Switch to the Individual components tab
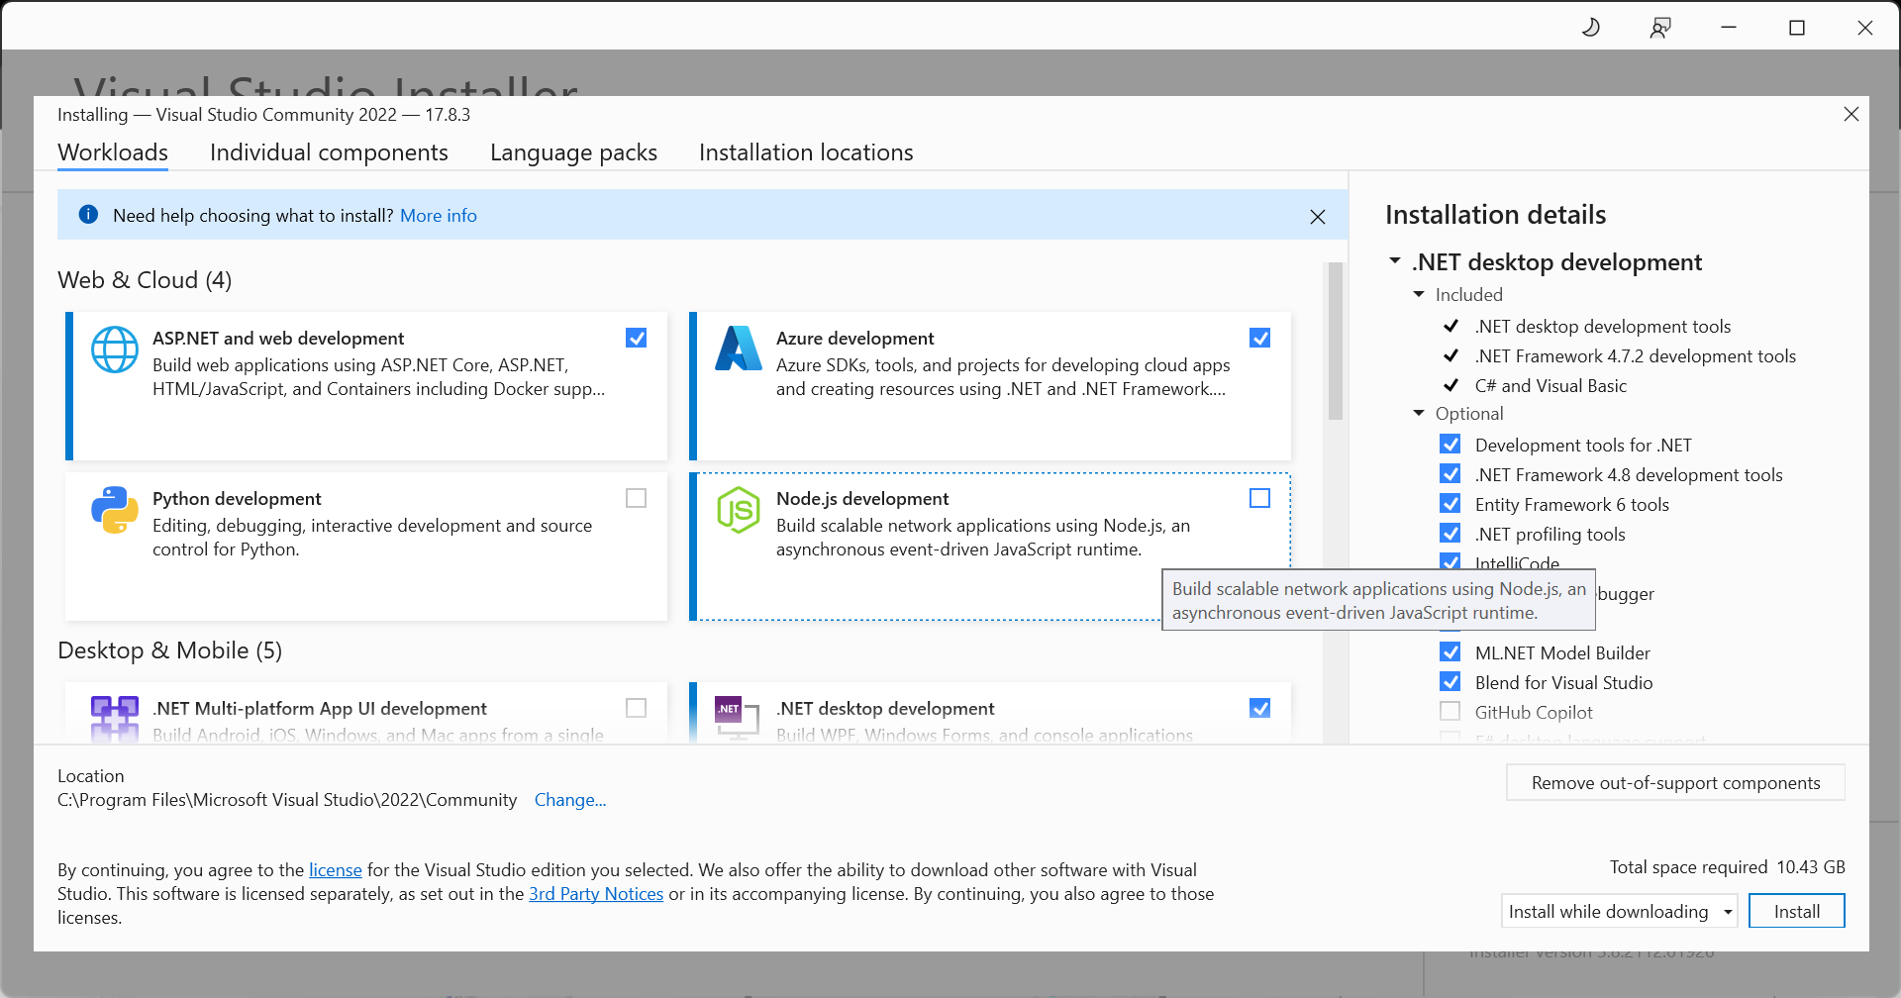1901x998 pixels. click(329, 152)
